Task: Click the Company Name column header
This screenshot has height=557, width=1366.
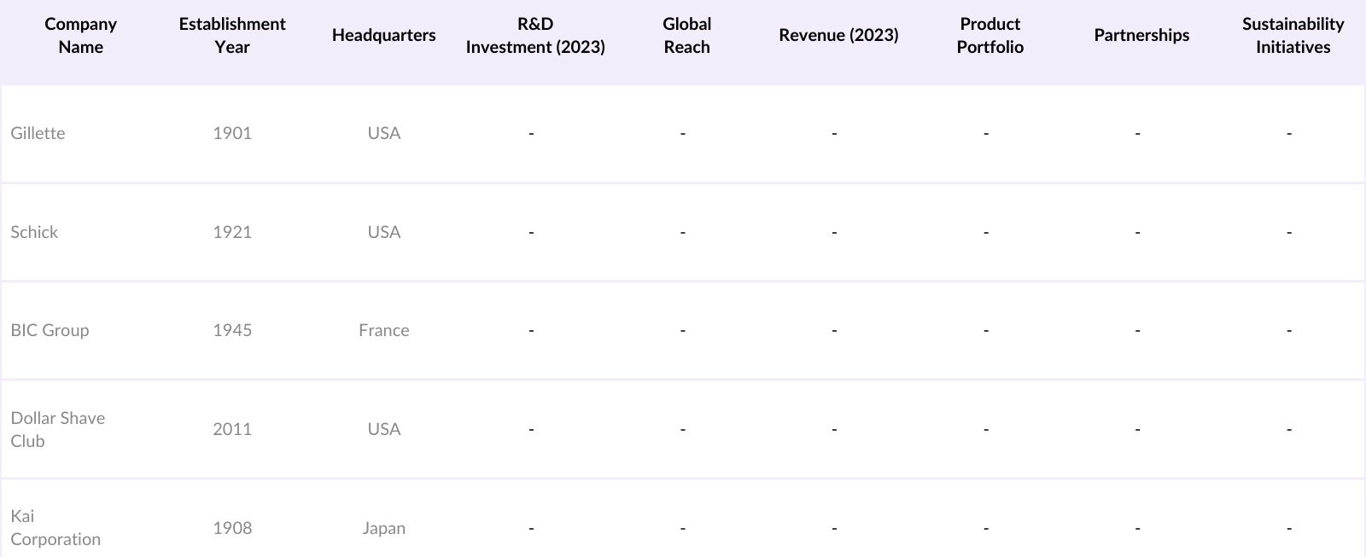Action: coord(80,35)
